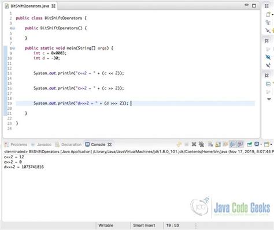This screenshot has height=230, width=274.
Task: Click the crossed-out icon in the top right panel
Action: point(268,31)
